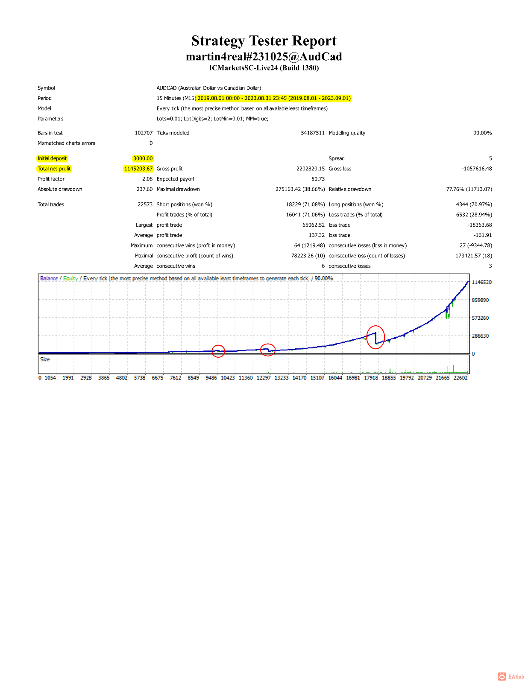Click the 1146520 y-axis label
The image size is (528, 683).
(481, 282)
